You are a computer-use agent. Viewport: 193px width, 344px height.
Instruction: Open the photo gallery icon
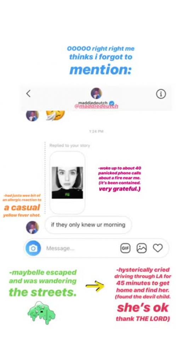[142, 248]
